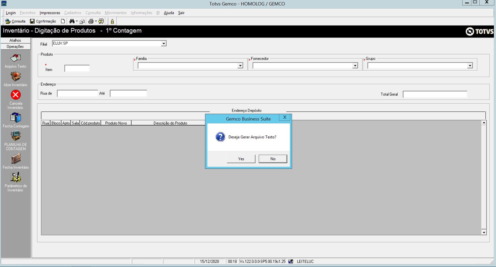Click the help question-mark toolbar icon
The height and width of the screenshot is (267, 496).
[x=101, y=21]
